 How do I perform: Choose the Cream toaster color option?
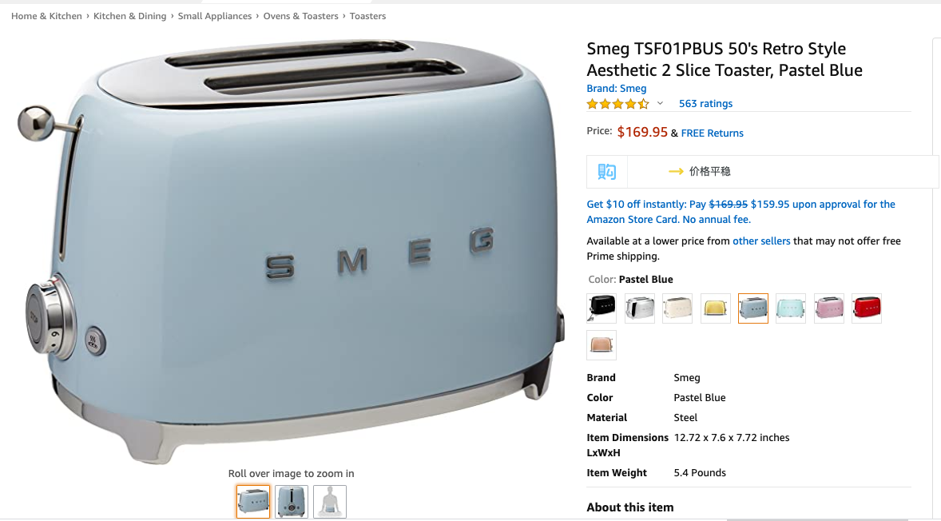[677, 308]
